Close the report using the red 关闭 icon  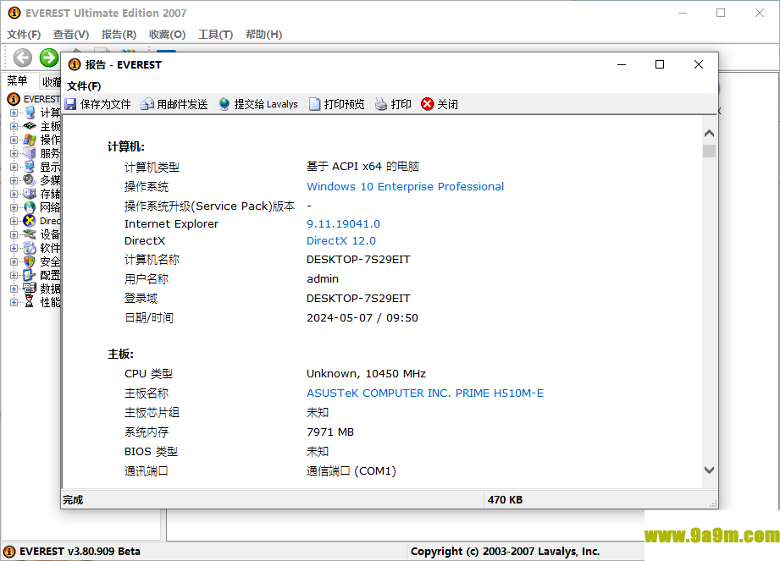pos(428,104)
